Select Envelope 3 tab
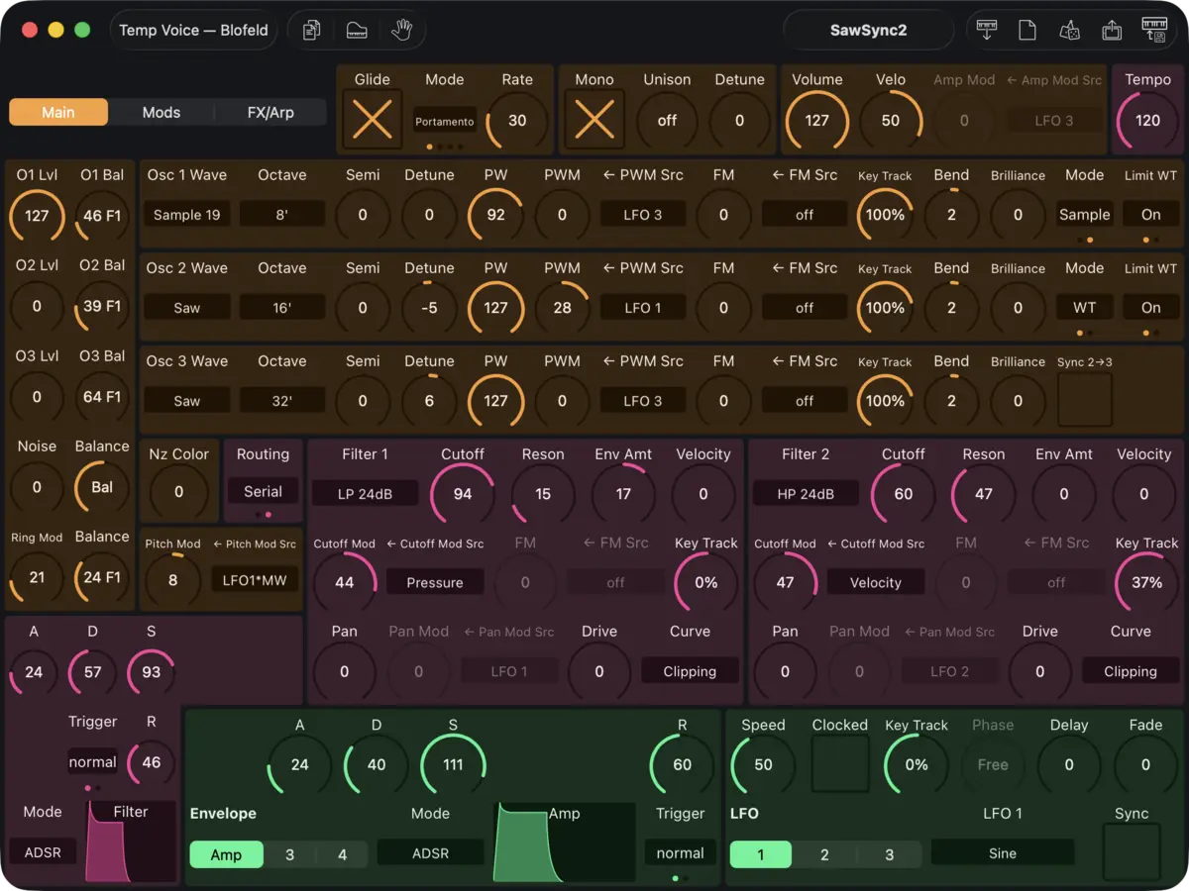Screen dimensions: 1189x891 pyautogui.click(x=289, y=854)
